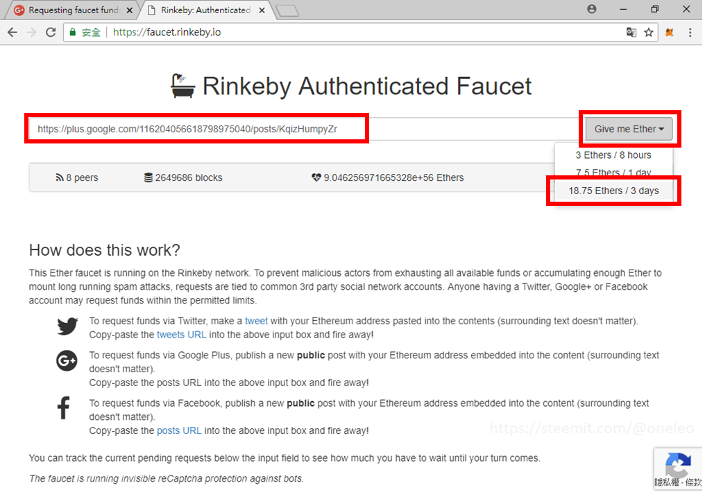Screen dimensions: 705x499
Task: Click the peers feed icon
Action: tap(60, 178)
